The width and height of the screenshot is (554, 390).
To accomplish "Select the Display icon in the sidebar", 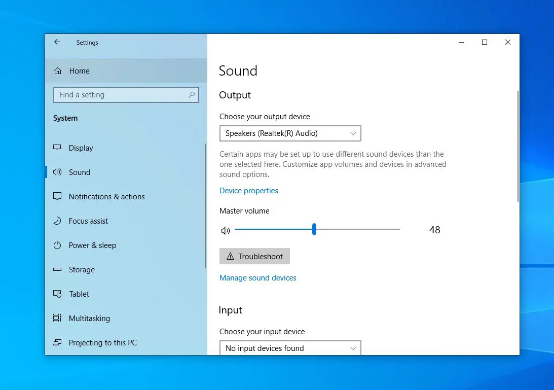I will [x=57, y=148].
